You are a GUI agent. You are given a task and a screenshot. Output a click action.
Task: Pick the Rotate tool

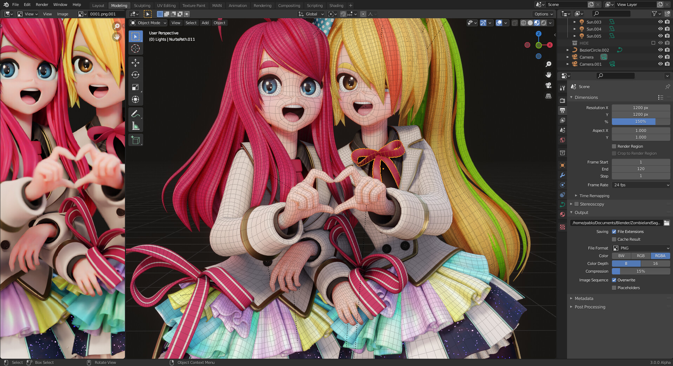tap(135, 75)
